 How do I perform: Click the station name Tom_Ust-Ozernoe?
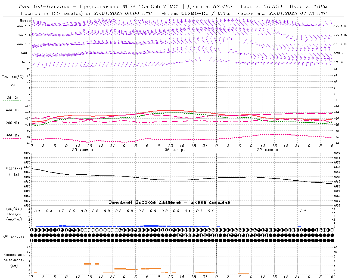tap(44, 7)
